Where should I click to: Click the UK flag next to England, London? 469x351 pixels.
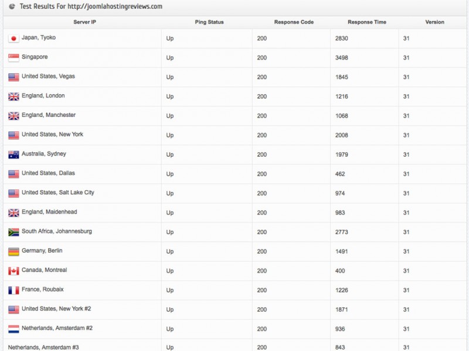[x=13, y=97]
